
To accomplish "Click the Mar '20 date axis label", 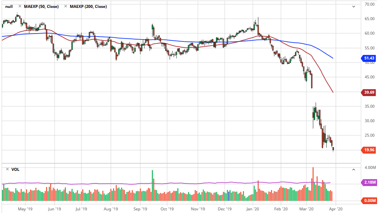I will tap(307, 209).
